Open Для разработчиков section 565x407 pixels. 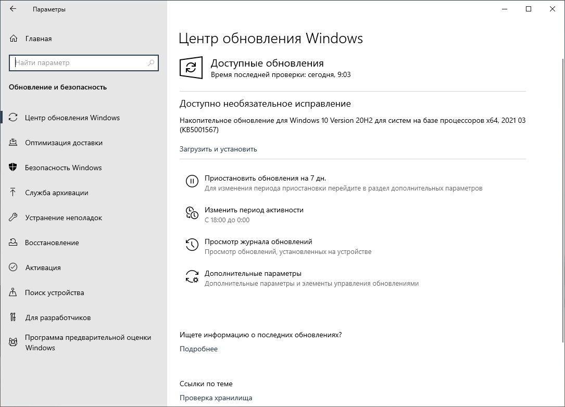coord(57,317)
